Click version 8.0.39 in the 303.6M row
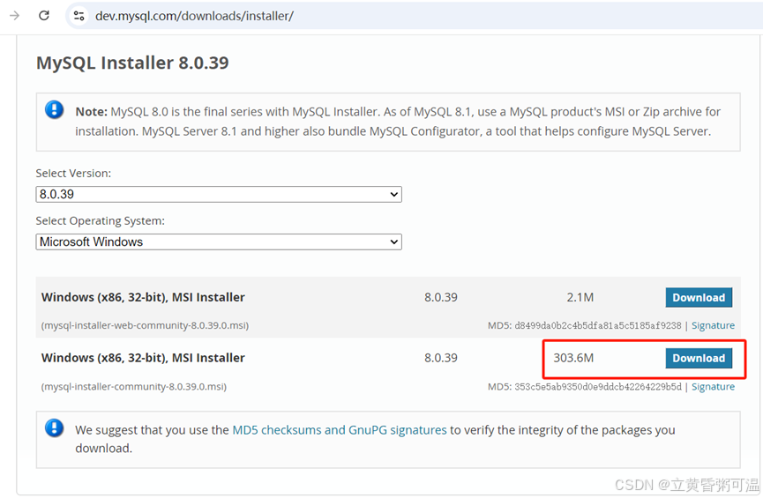 pos(441,358)
